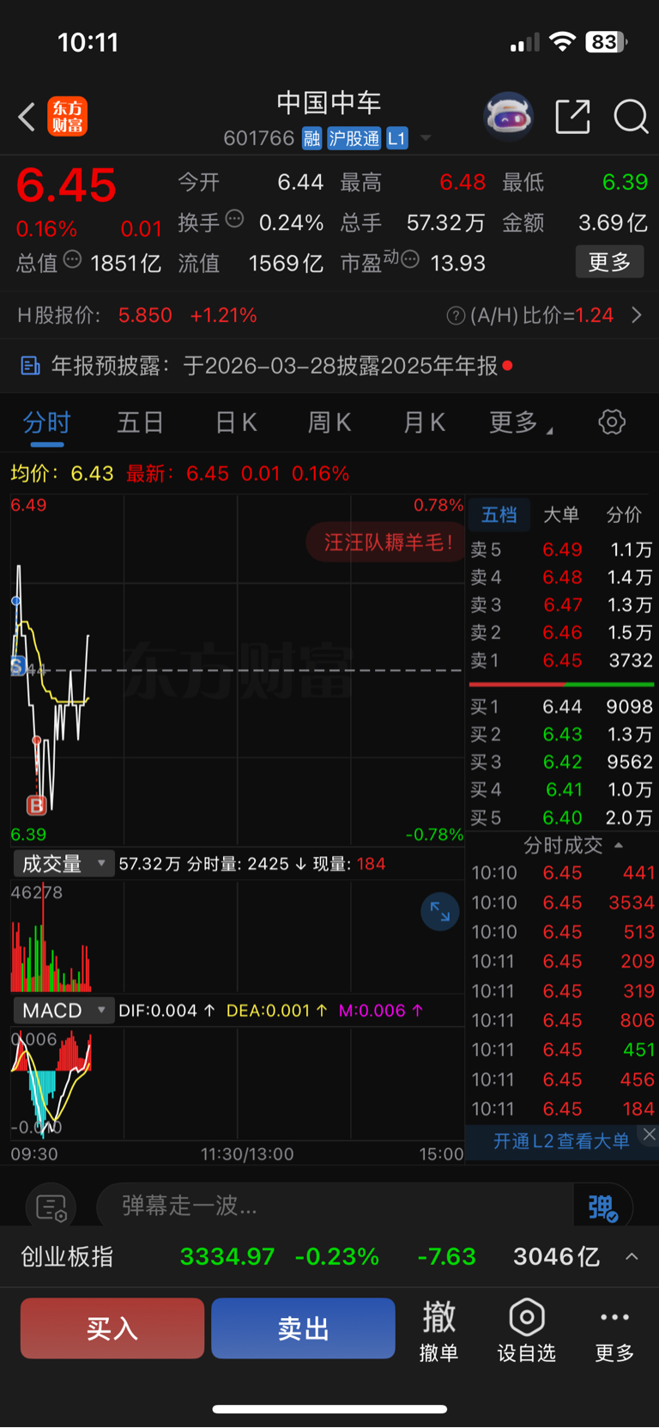The image size is (659, 1428).
Task: Open chart settings gear icon
Action: 612,422
